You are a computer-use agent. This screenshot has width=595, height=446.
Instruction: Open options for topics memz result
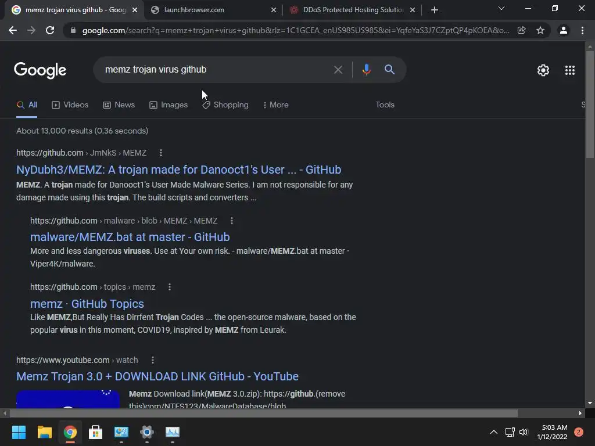170,287
